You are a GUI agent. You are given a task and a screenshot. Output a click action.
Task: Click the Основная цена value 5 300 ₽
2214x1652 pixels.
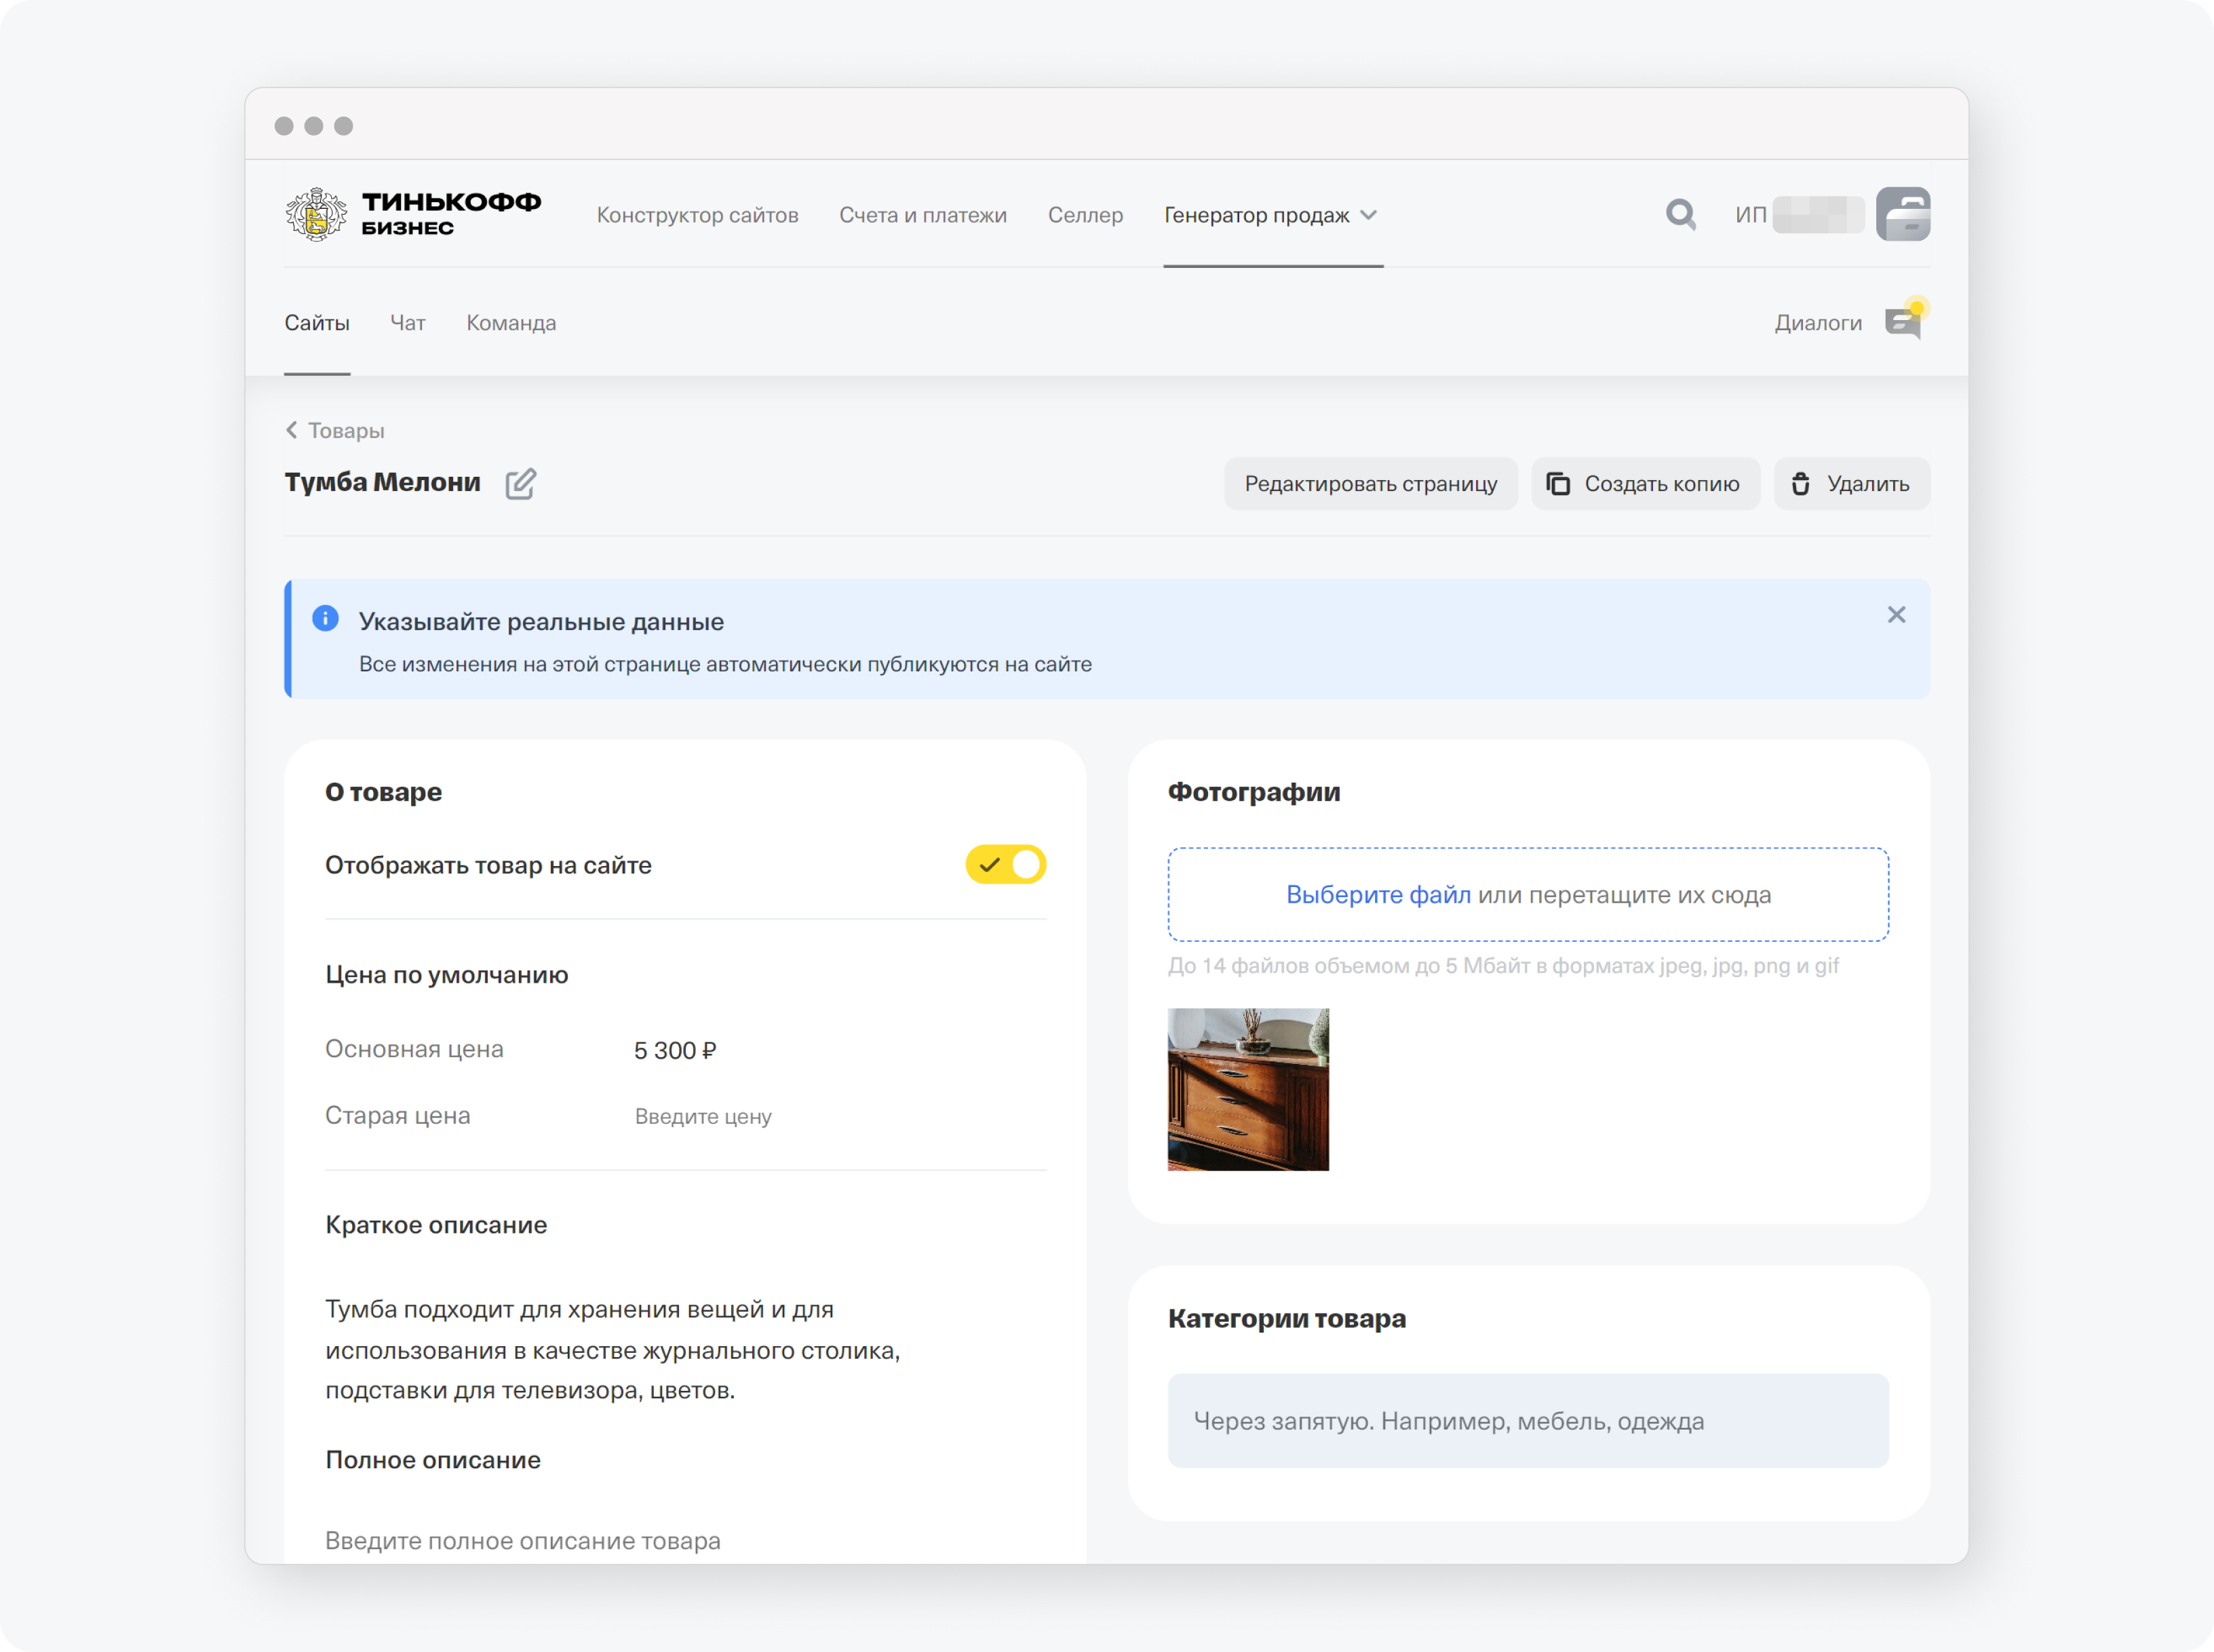675,1050
